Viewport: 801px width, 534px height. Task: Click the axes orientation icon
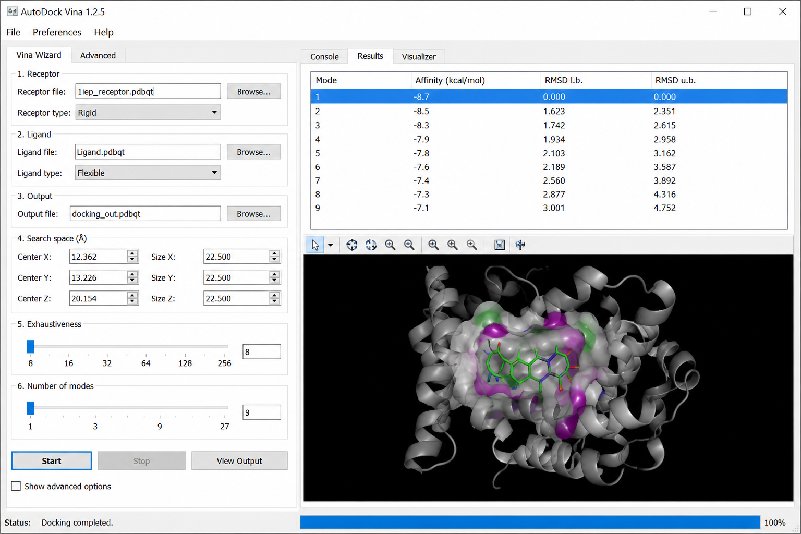tap(520, 245)
